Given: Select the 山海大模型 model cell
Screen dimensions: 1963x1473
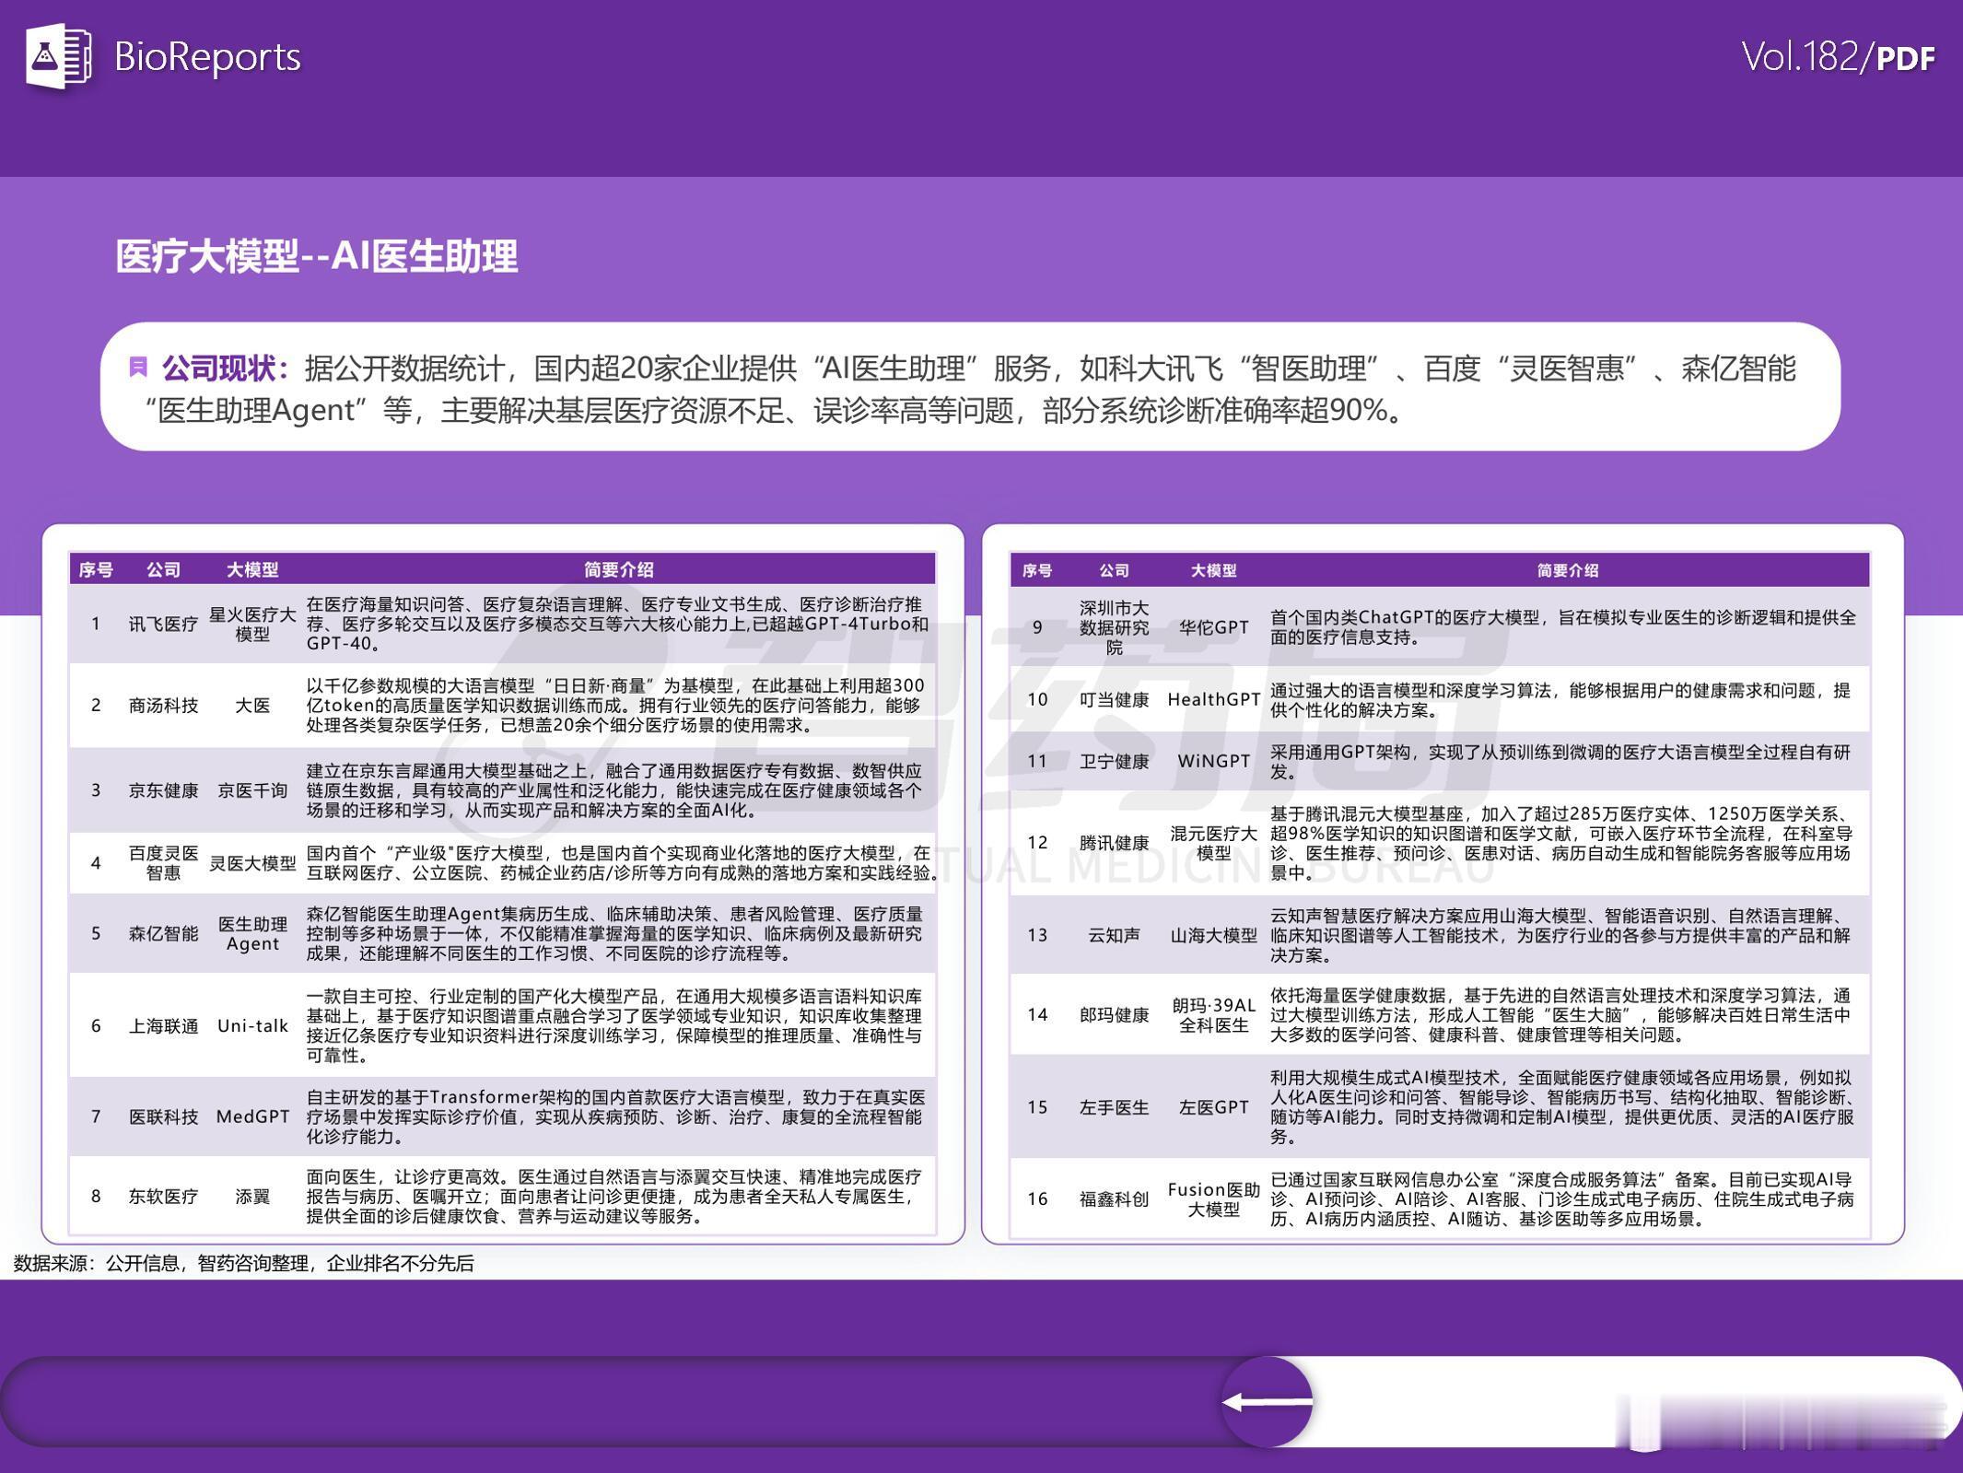Looking at the screenshot, I should point(1213,935).
